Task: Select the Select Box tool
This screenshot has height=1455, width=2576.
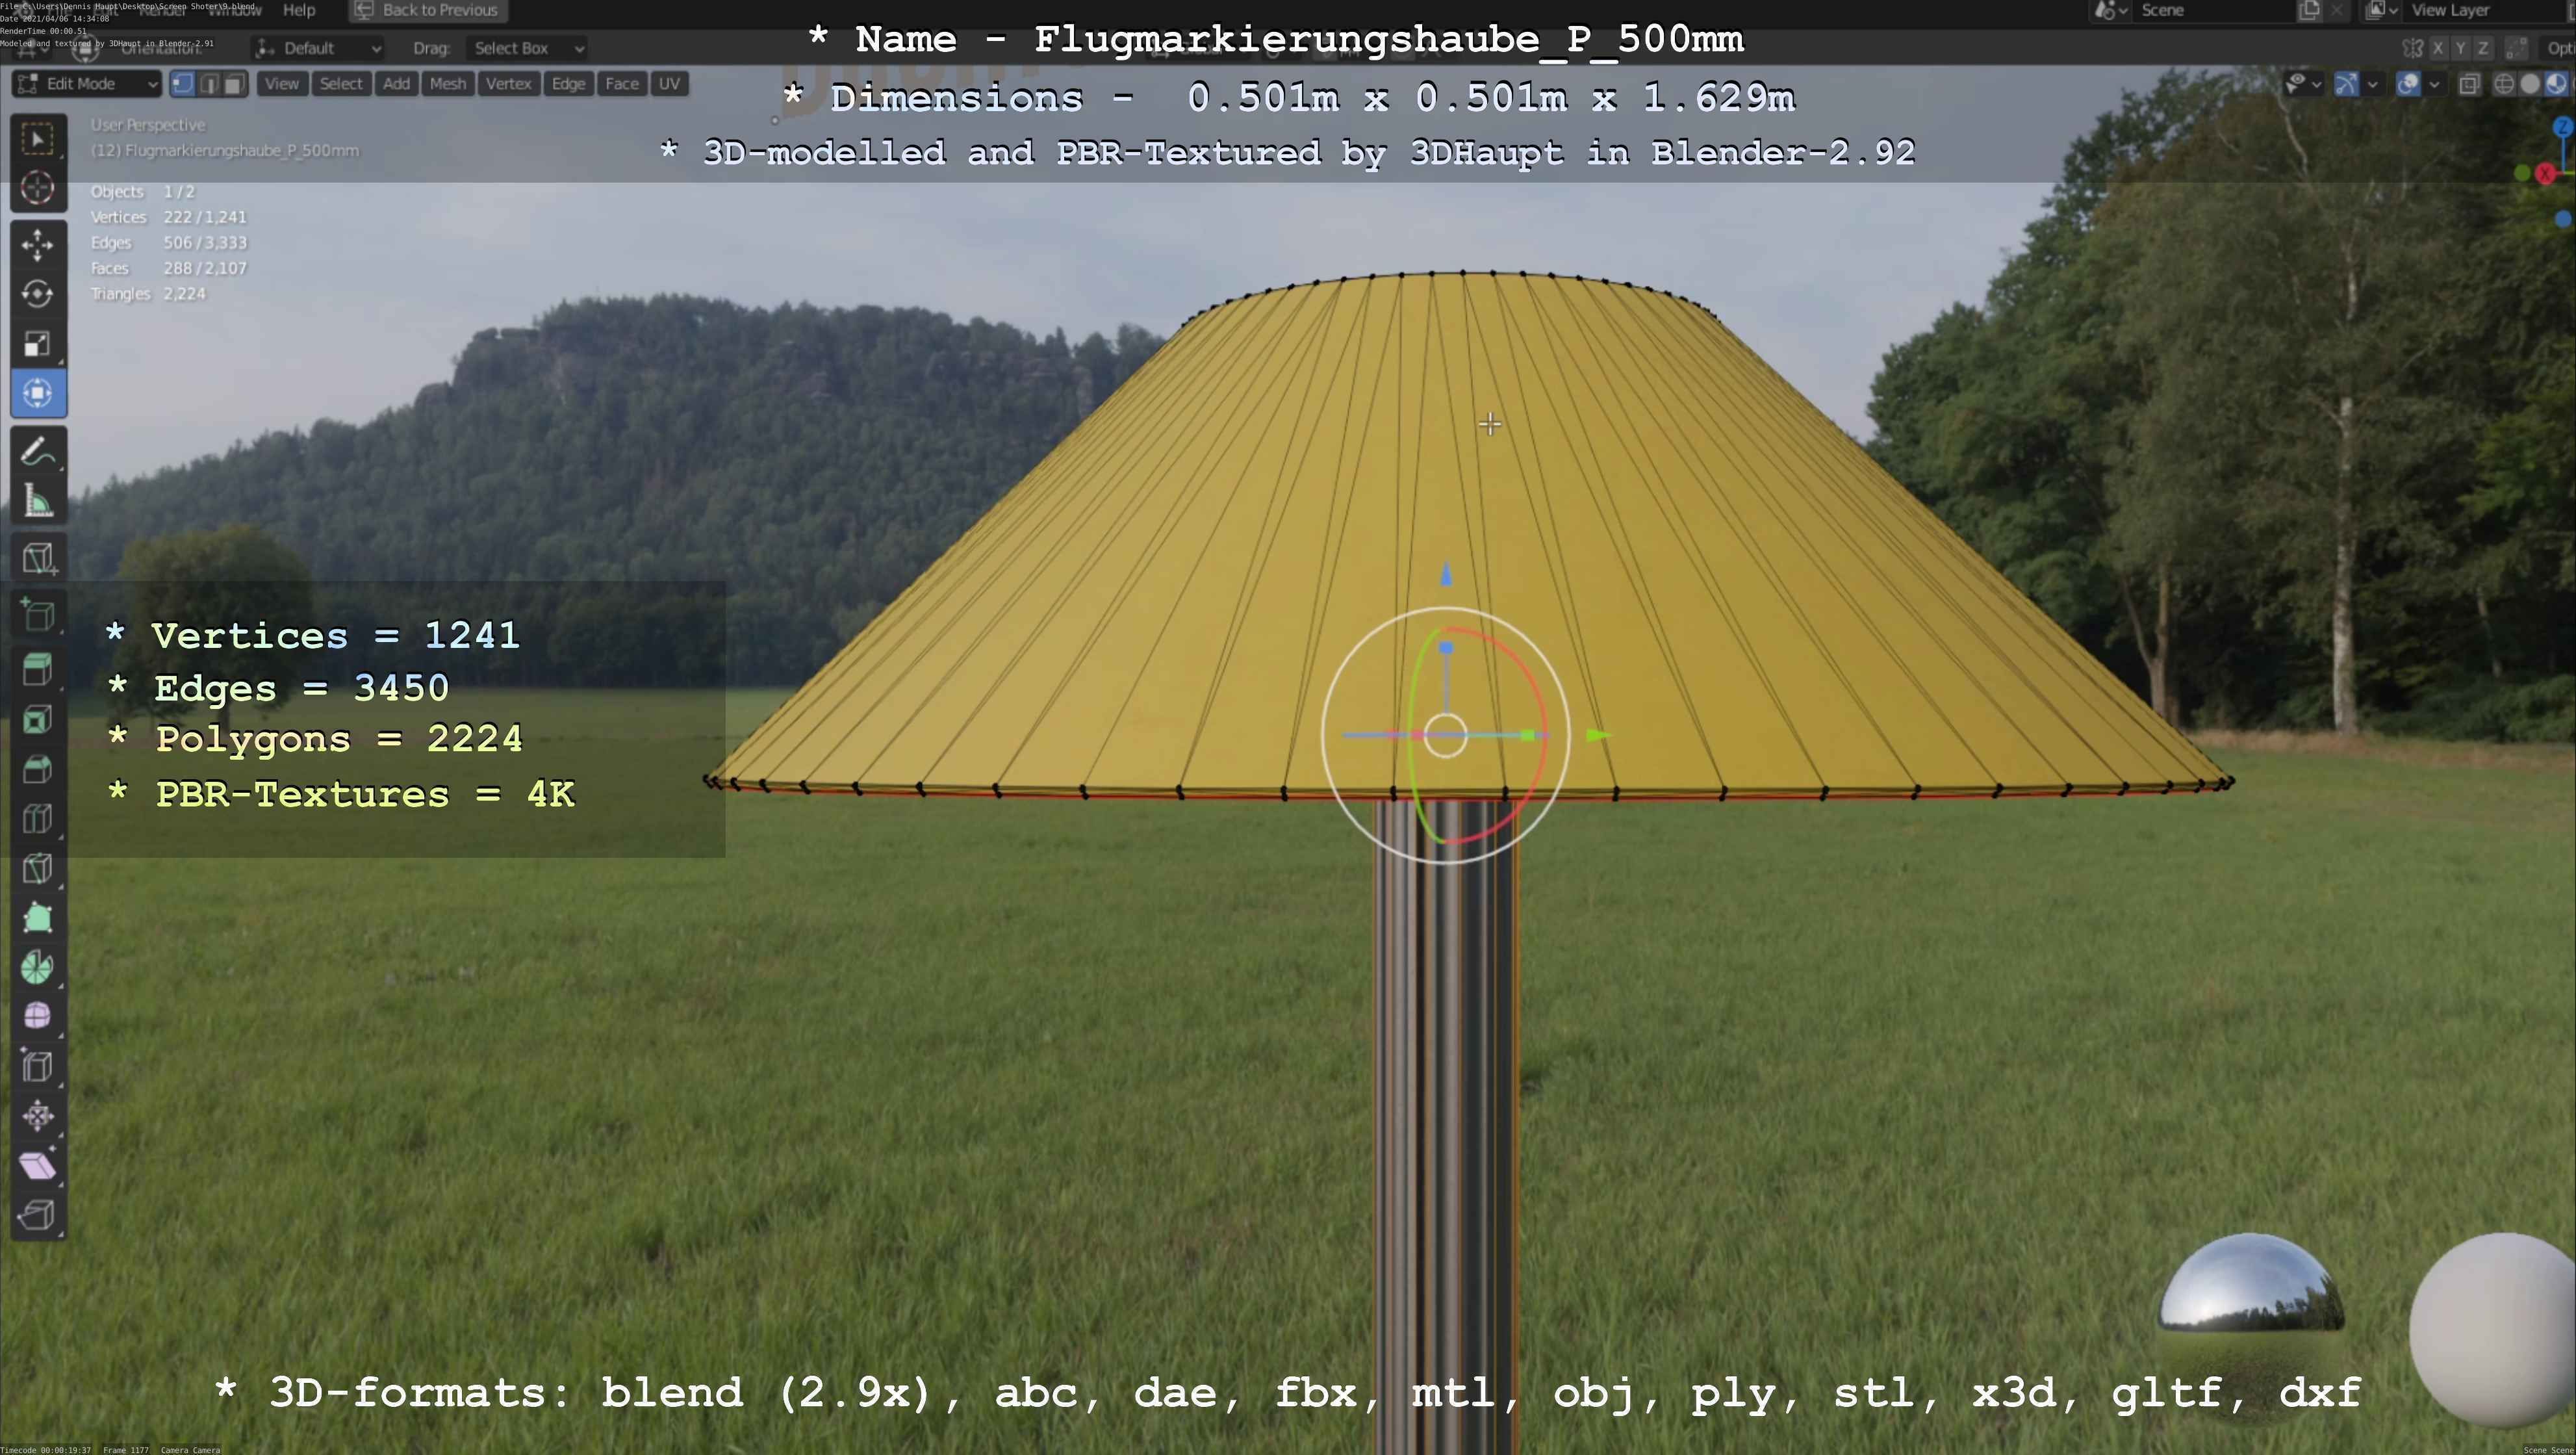Action: coord(38,139)
